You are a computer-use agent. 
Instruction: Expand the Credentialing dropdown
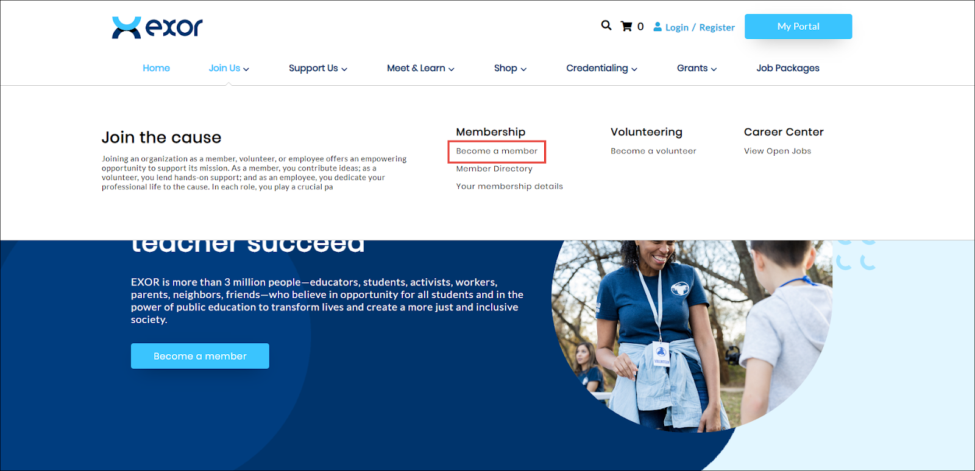tap(601, 68)
